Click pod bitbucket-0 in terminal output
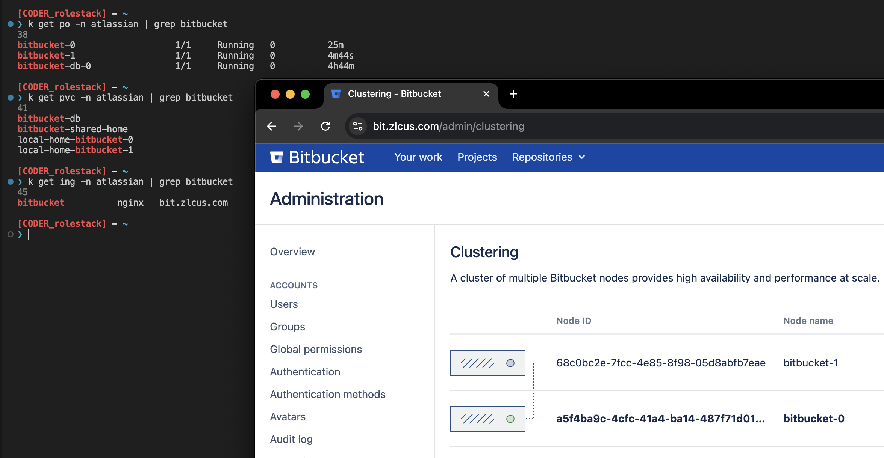 46,45
